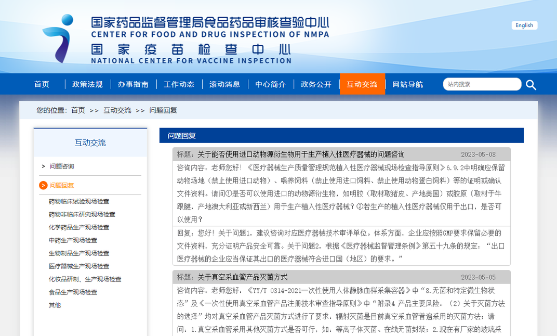Open the question about 进口动物源衍生物
This screenshot has height=336, width=557.
(x=301, y=154)
